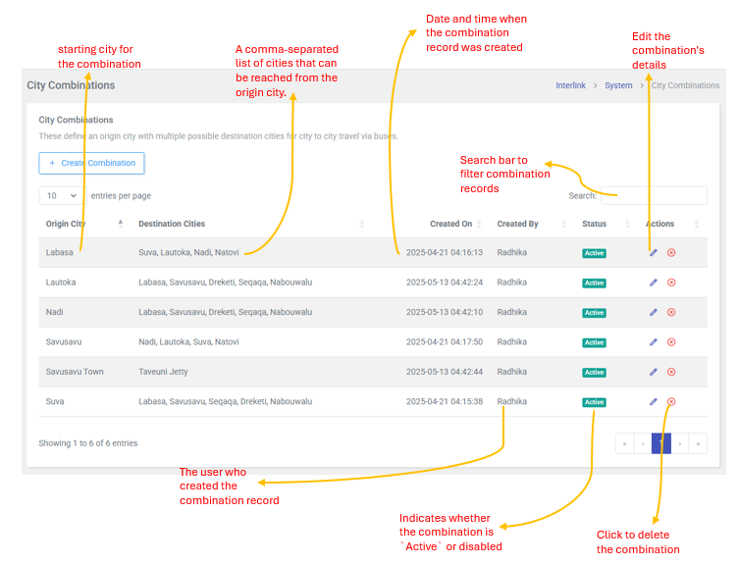
Task: Sort by Destination Cities column
Action: click(x=250, y=224)
